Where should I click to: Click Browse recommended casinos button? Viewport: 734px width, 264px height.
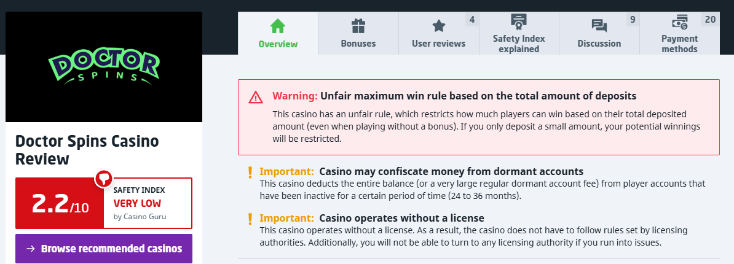point(104,249)
